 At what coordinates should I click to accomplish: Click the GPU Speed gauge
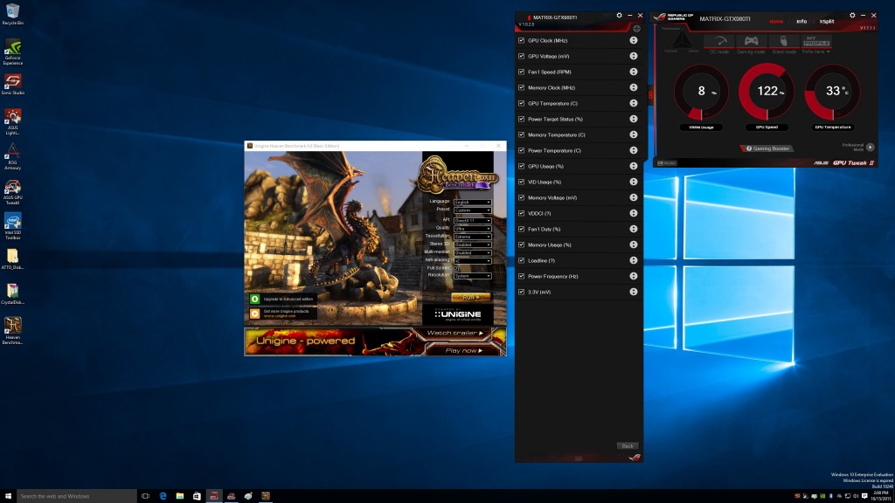[767, 93]
